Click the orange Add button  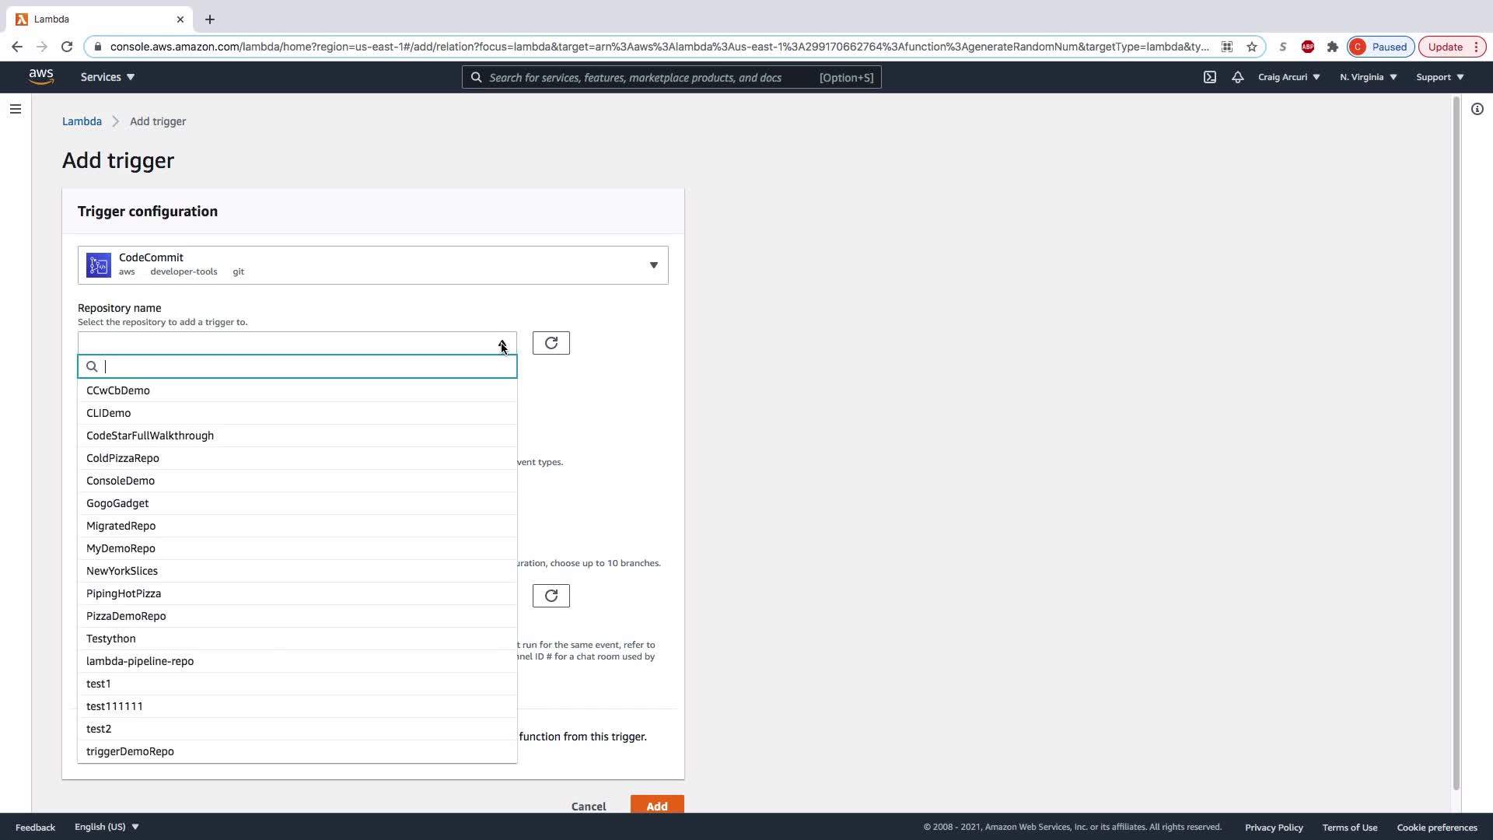point(656,805)
